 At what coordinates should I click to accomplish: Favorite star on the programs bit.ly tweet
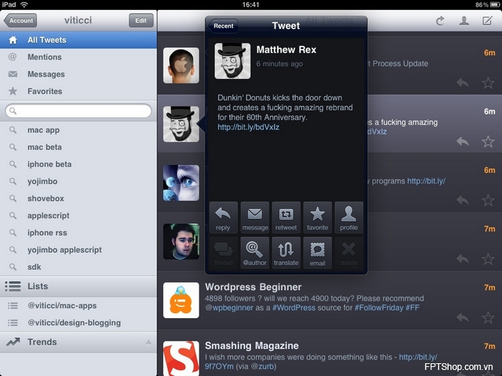[488, 200]
